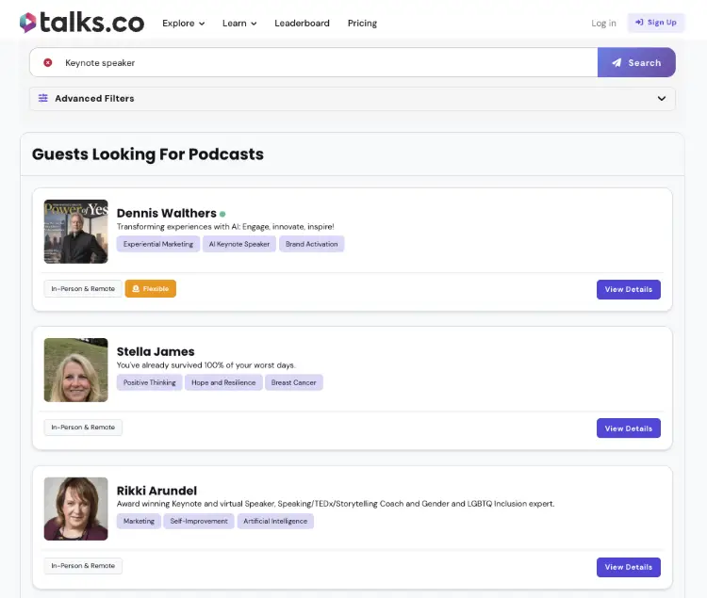Click the talks.co logo

(82, 23)
